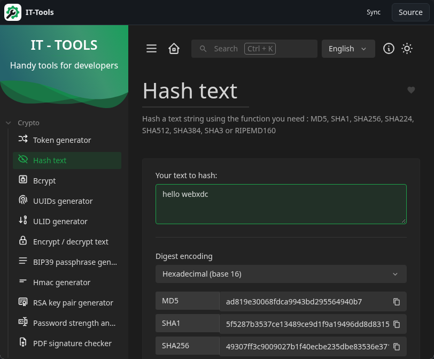Toggle light/dark mode sun icon

point(407,49)
